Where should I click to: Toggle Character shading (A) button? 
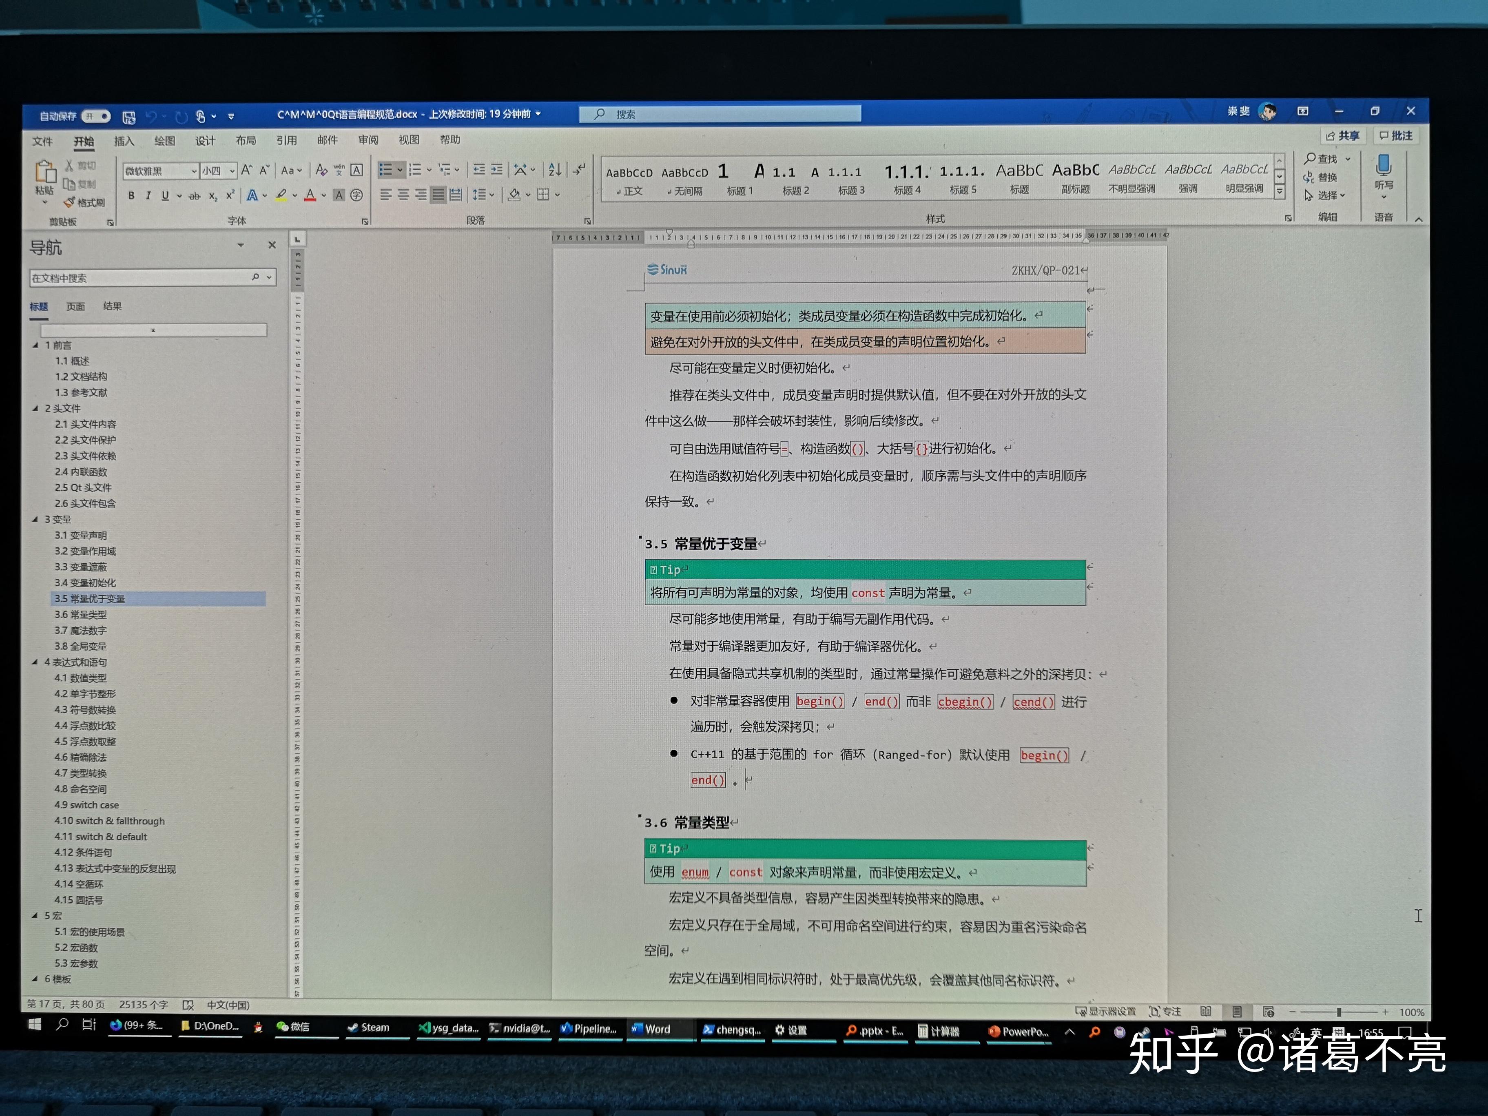point(339,195)
